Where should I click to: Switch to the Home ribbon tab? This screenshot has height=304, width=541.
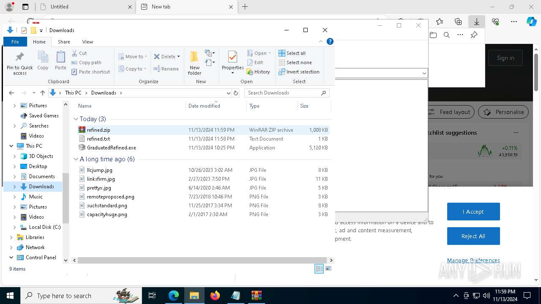coord(39,42)
